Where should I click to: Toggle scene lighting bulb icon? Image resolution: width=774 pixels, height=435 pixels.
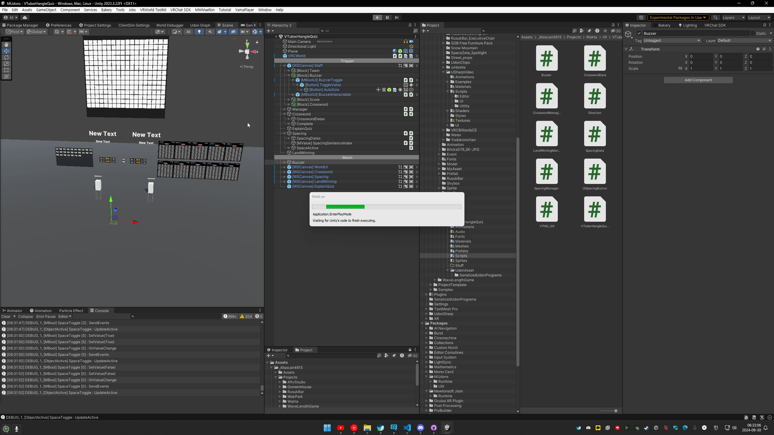click(199, 32)
